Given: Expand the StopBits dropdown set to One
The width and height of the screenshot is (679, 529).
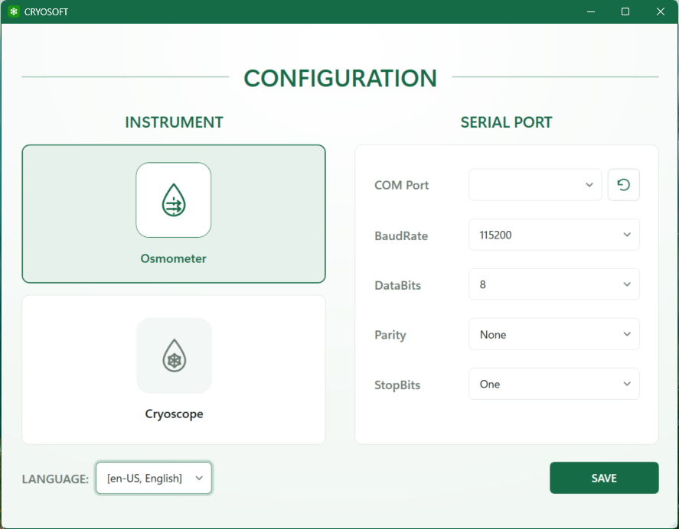Looking at the screenshot, I should (x=554, y=384).
